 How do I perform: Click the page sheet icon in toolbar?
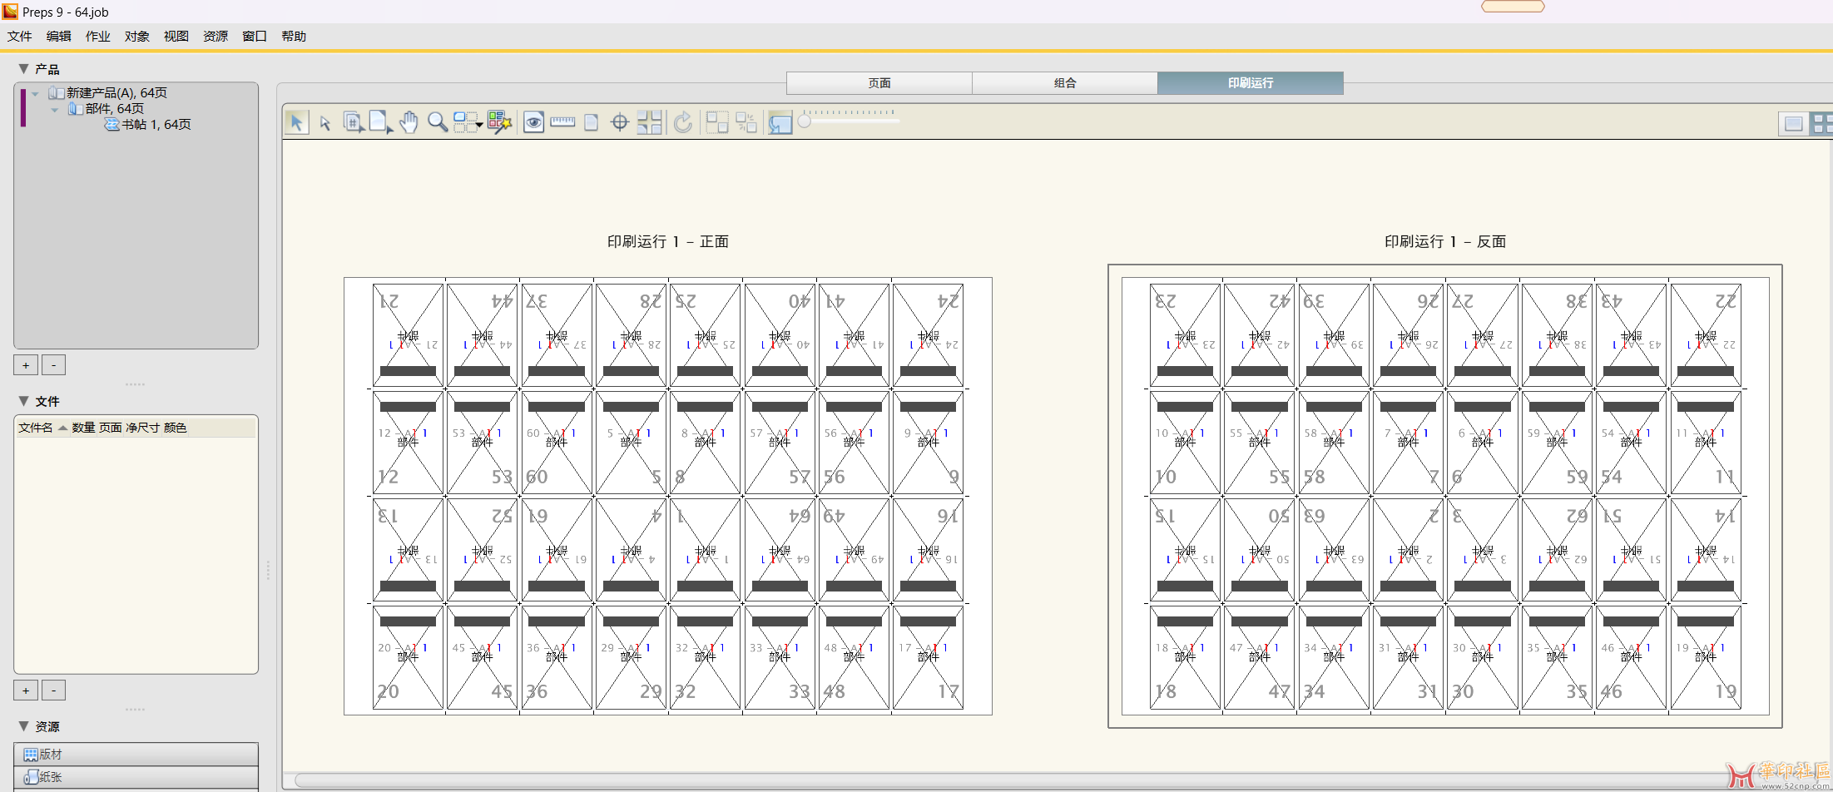592,122
